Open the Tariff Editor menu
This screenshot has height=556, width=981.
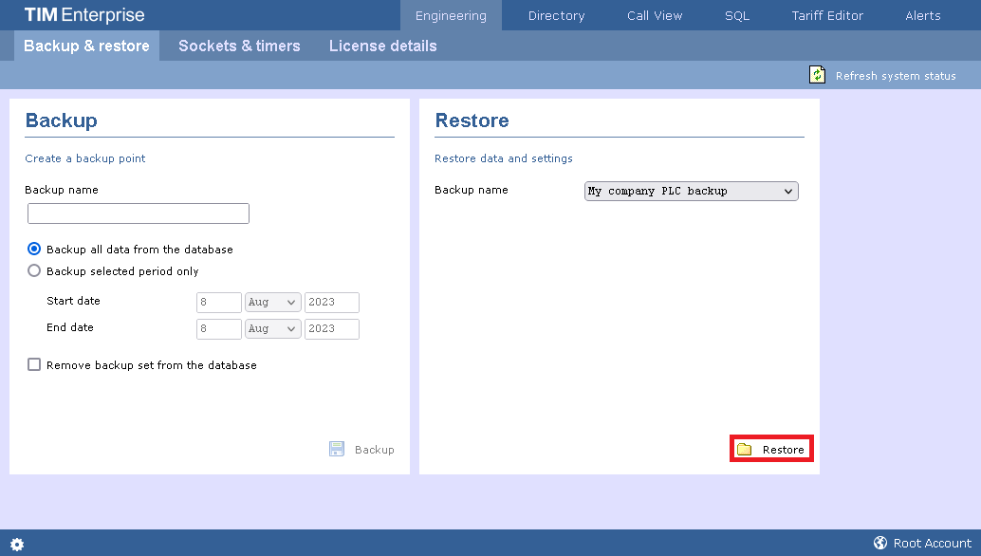point(827,15)
